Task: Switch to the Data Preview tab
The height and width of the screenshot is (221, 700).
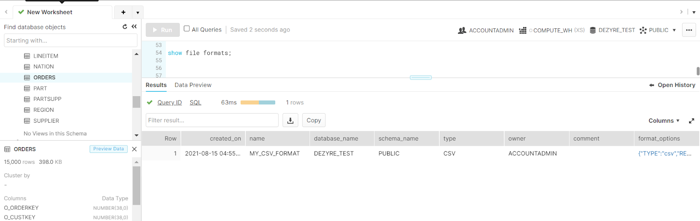Action: tap(192, 85)
